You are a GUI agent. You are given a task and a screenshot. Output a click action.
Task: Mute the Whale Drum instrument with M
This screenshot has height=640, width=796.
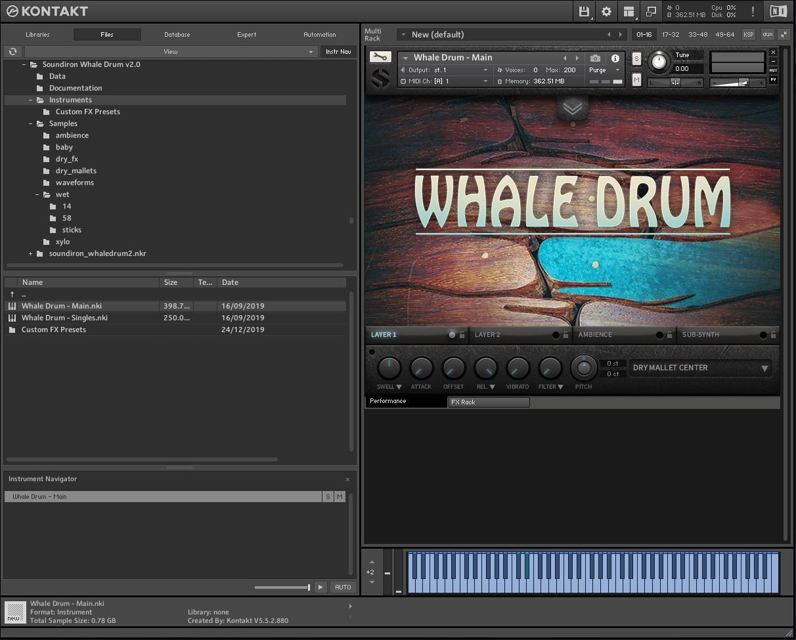(636, 79)
